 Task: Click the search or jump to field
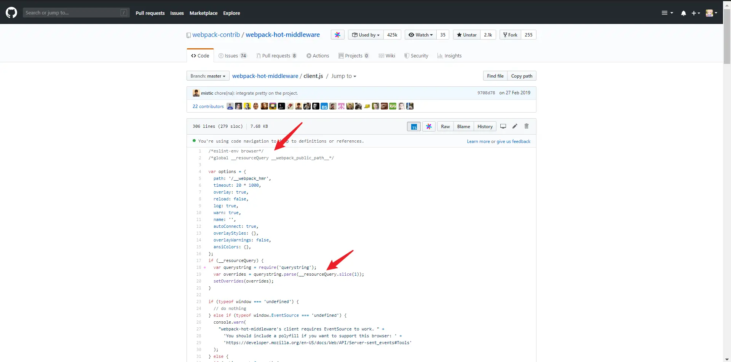pos(76,13)
